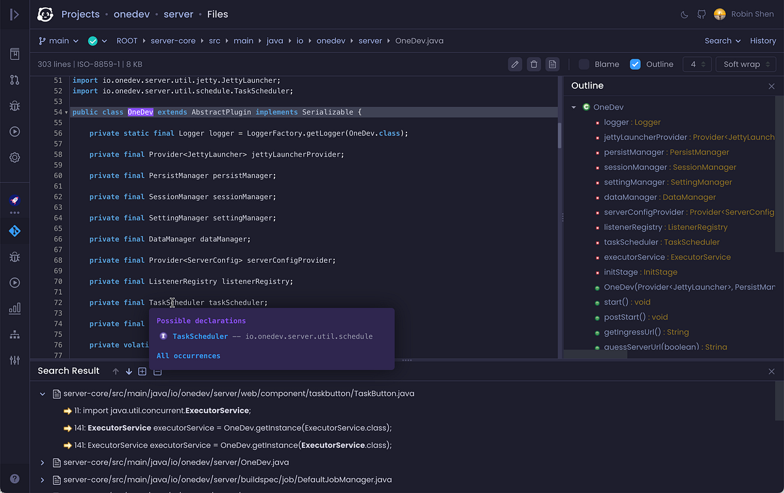Image resolution: width=784 pixels, height=493 pixels.
Task: Click the server-core breadcrumb link
Action: [172, 40]
